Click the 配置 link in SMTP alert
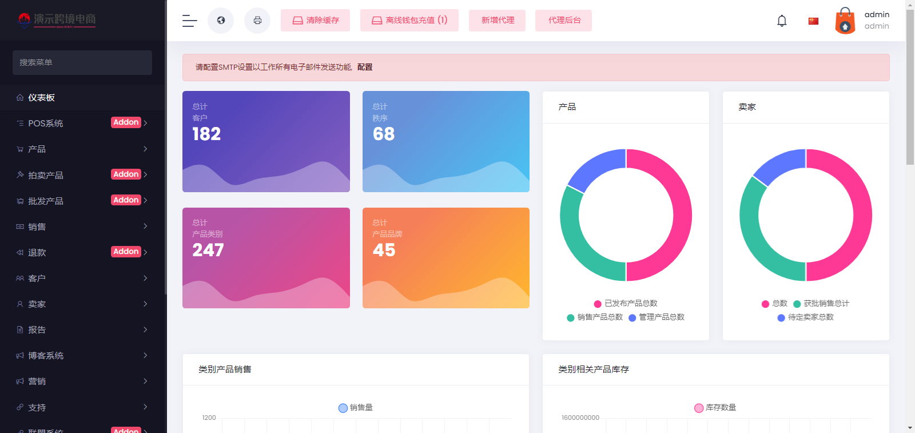The width and height of the screenshot is (915, 433). [x=365, y=67]
